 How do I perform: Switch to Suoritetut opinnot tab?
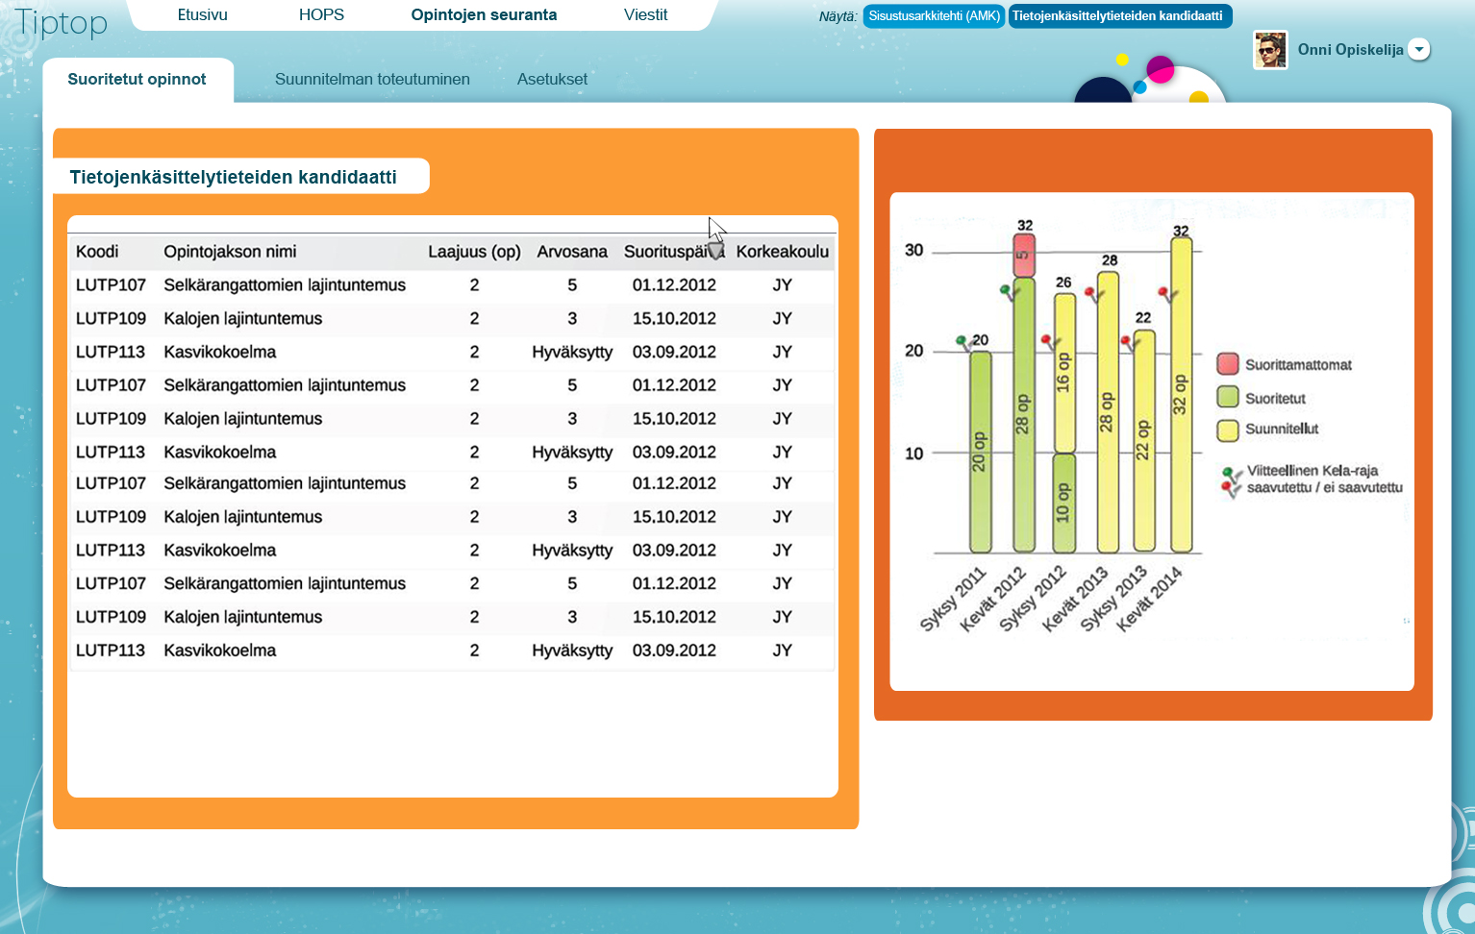point(137,80)
